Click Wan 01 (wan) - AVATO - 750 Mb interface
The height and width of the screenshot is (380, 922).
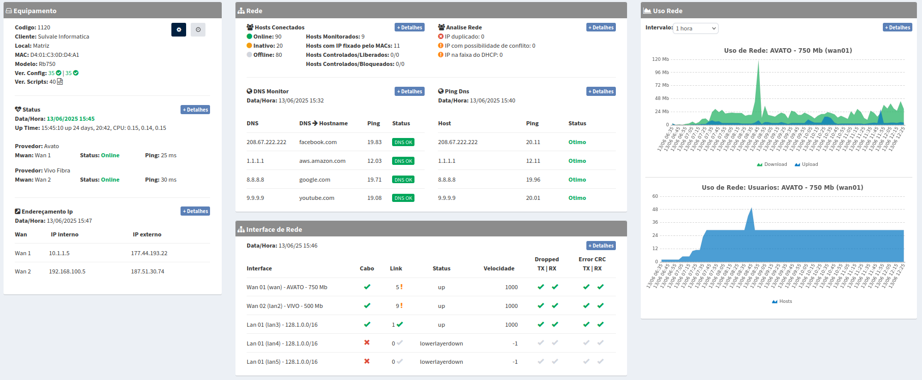pyautogui.click(x=287, y=287)
